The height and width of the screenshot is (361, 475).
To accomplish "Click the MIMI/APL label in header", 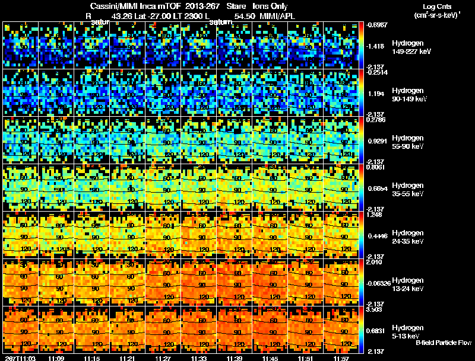I will pos(277,16).
